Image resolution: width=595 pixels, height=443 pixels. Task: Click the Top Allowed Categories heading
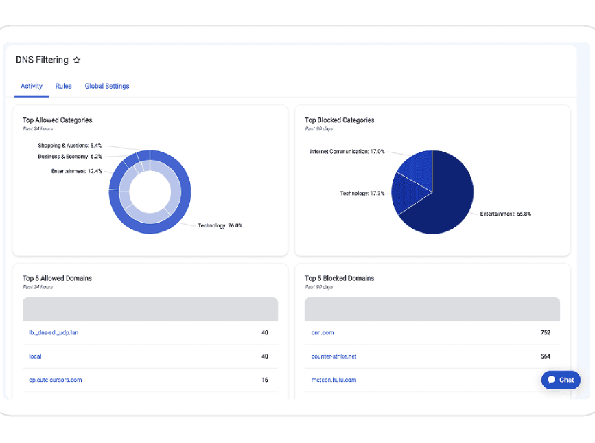point(58,120)
